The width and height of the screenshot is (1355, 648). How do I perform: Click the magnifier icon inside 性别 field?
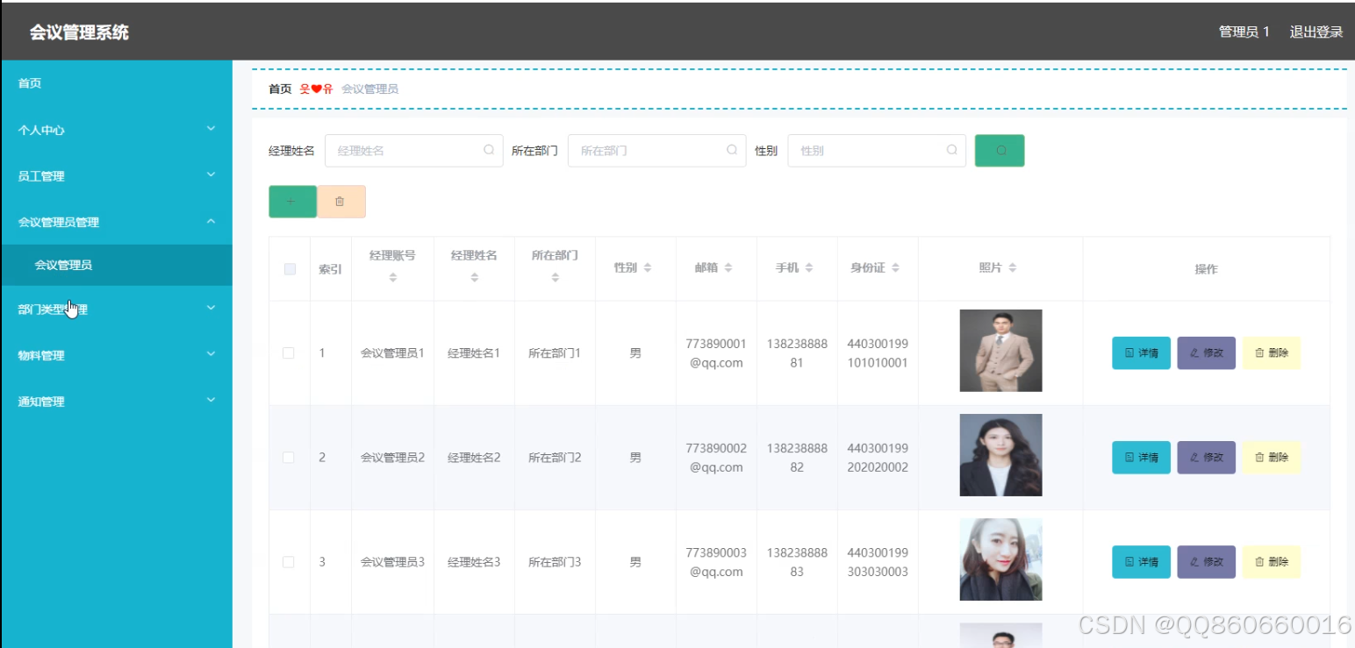951,150
